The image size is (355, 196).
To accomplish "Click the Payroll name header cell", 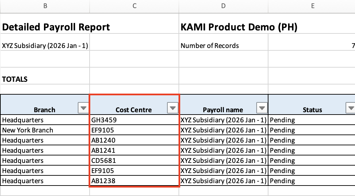I will (223, 104).
